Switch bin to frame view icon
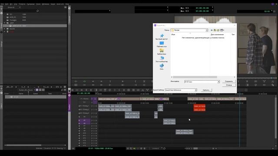Viewport: 278px width, 156px height. click(x=40, y=90)
